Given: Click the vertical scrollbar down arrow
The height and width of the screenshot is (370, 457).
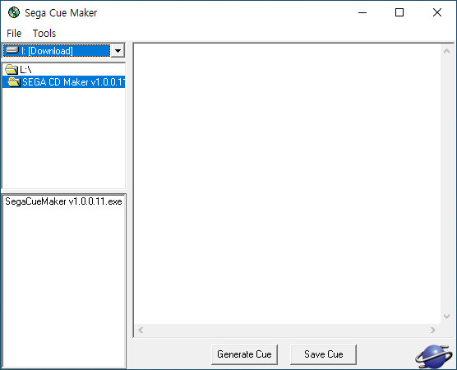Looking at the screenshot, I should [446, 317].
